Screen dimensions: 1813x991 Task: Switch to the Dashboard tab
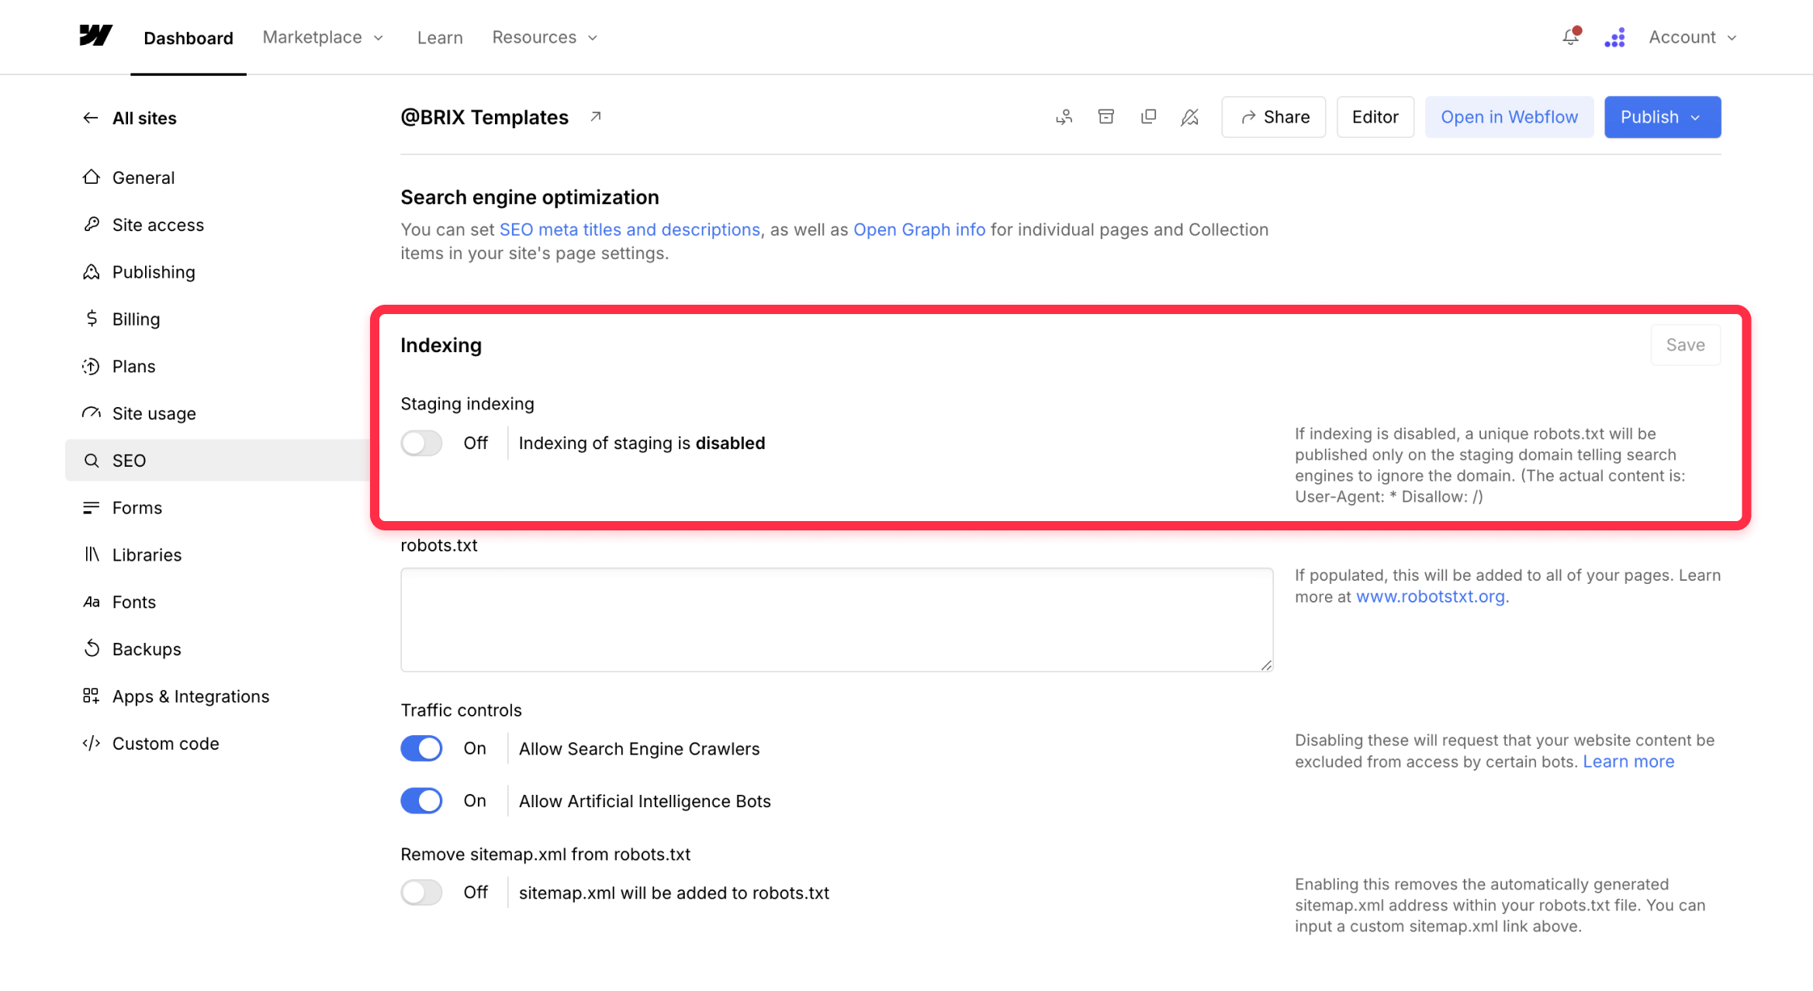pos(189,38)
